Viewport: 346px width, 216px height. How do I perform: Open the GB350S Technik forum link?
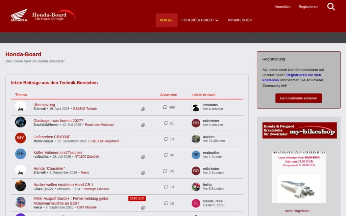(x=85, y=109)
